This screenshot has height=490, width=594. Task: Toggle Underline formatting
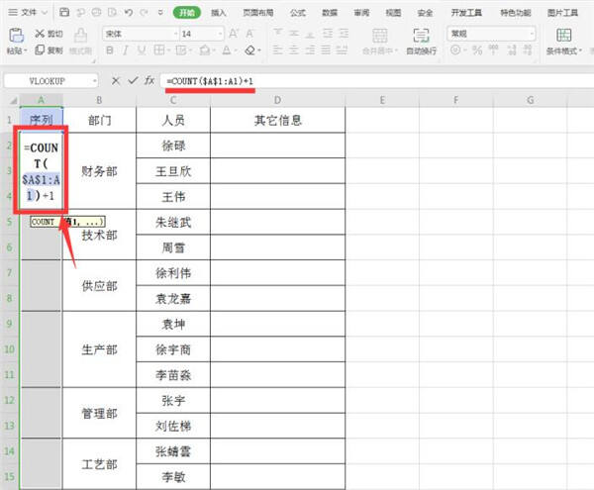tap(142, 49)
